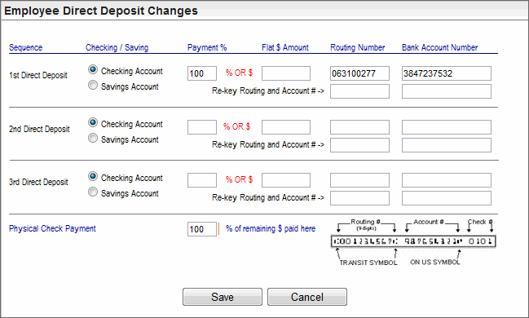Click '% OR $' text in 2nd Direct Deposit row

[237, 126]
